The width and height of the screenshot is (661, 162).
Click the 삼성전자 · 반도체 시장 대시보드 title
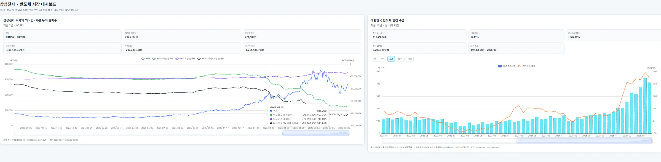(28, 4)
